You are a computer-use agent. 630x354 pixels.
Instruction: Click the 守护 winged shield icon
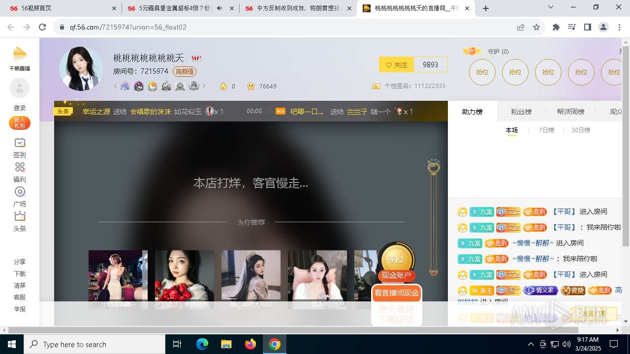(x=472, y=51)
